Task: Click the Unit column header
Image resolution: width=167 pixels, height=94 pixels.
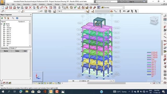Action: click(25, 51)
